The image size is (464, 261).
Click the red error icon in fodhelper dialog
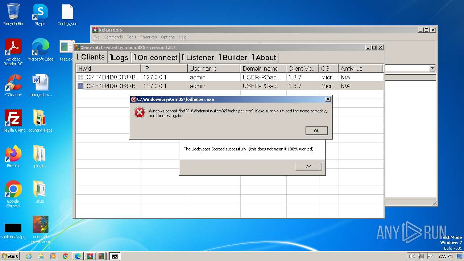140,112
